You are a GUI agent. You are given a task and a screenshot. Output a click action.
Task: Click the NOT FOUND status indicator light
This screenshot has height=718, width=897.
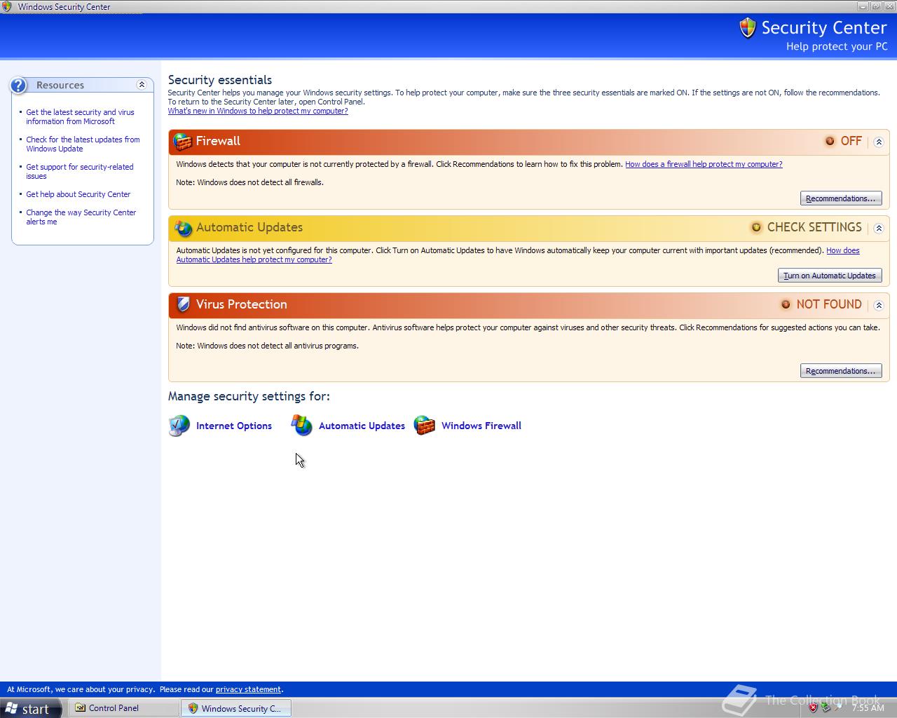(x=786, y=304)
